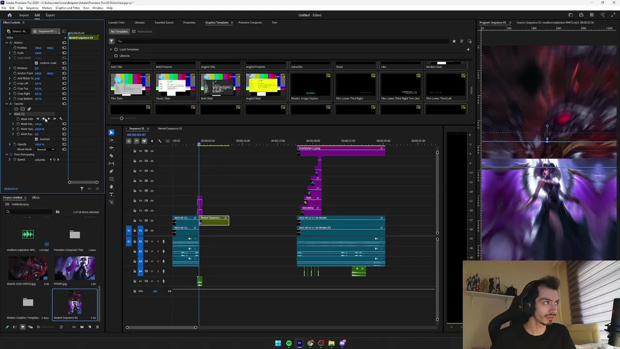The width and height of the screenshot is (620, 349).
Task: Collapse Time Remapping group
Action: (x=7, y=155)
